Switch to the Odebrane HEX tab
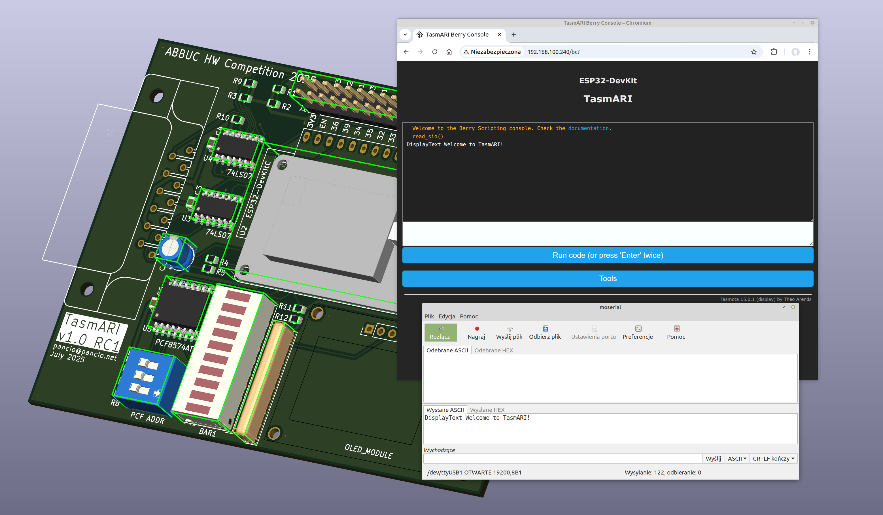This screenshot has width=883, height=515. [493, 350]
